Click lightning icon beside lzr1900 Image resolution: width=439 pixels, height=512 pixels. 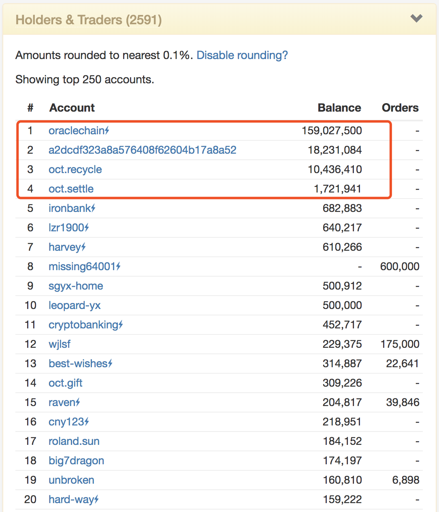coord(87,227)
